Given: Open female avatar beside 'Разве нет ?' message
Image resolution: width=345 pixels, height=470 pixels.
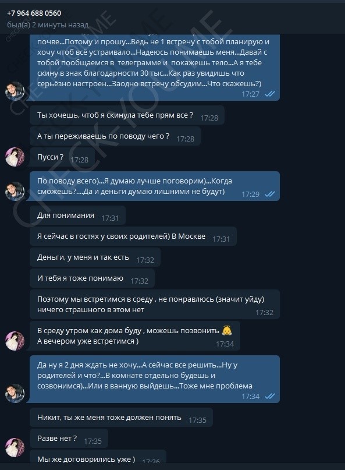Looking at the screenshot, I should tap(15, 447).
